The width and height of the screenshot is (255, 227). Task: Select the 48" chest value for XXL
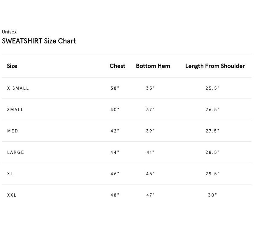(x=115, y=195)
